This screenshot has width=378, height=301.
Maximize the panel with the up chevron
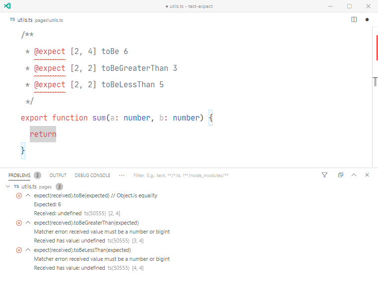pos(354,175)
